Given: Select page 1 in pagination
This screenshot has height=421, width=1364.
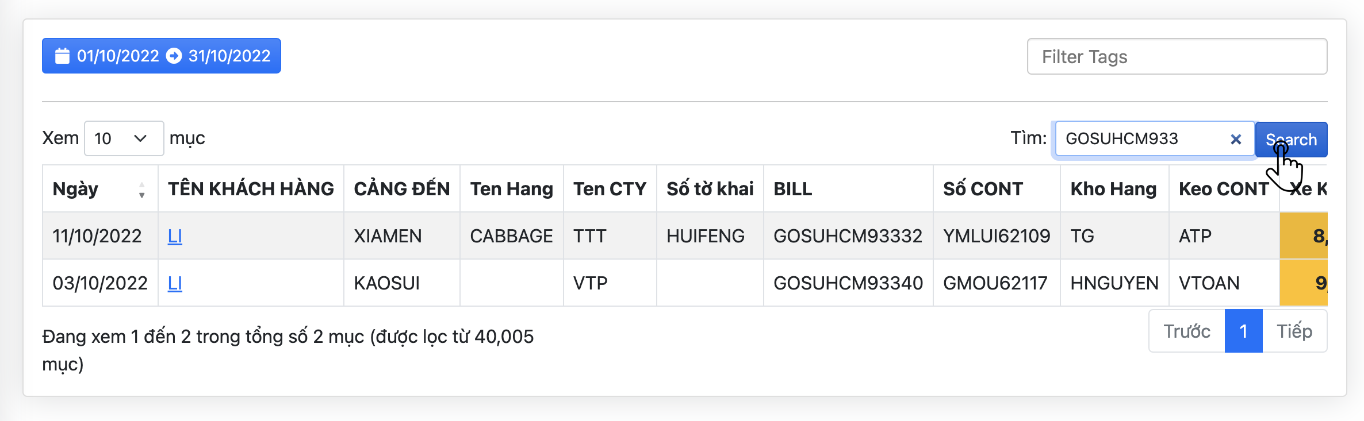Looking at the screenshot, I should [x=1243, y=331].
